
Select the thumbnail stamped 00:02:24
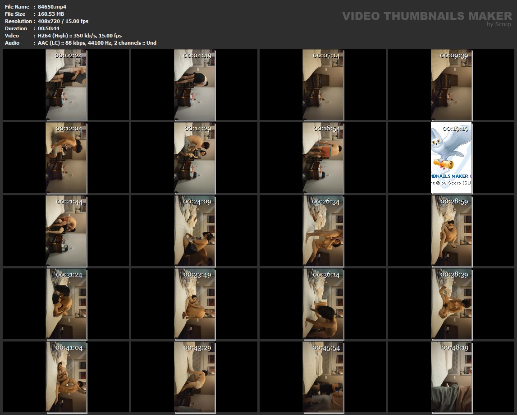click(66, 85)
